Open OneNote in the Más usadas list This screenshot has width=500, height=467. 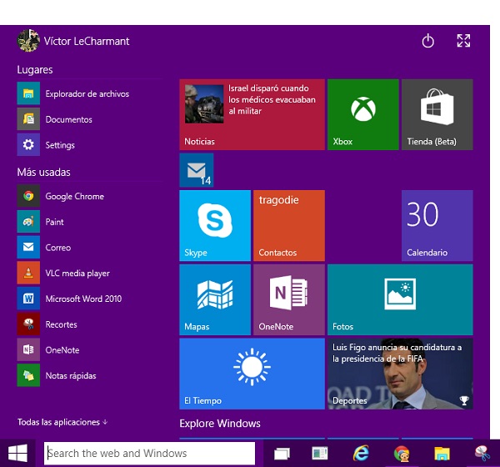(x=28, y=349)
